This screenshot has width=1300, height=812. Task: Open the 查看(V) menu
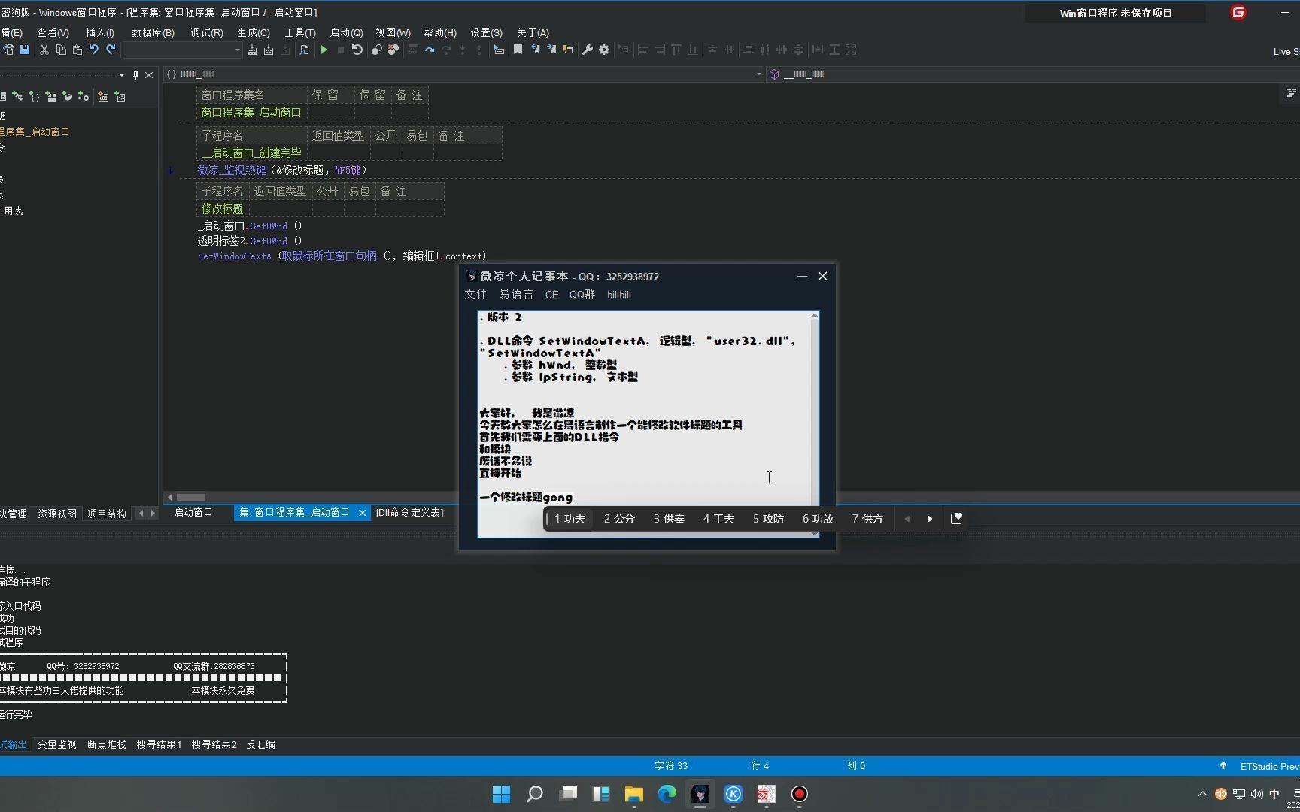[53, 32]
